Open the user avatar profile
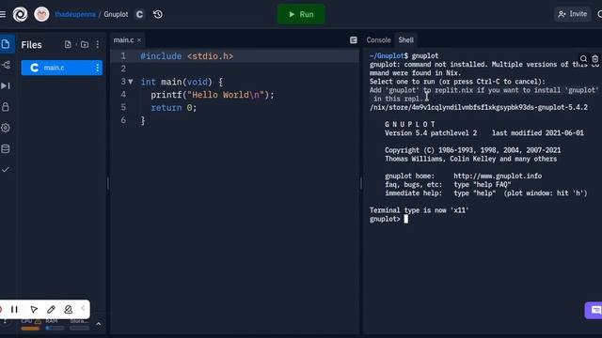602x338 pixels. [41, 14]
